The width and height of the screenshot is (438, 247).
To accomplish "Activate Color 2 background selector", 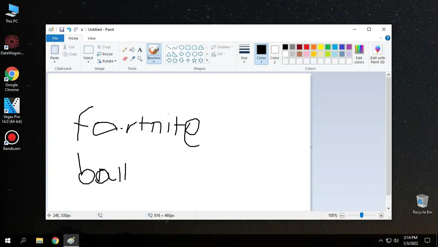I will (x=275, y=54).
